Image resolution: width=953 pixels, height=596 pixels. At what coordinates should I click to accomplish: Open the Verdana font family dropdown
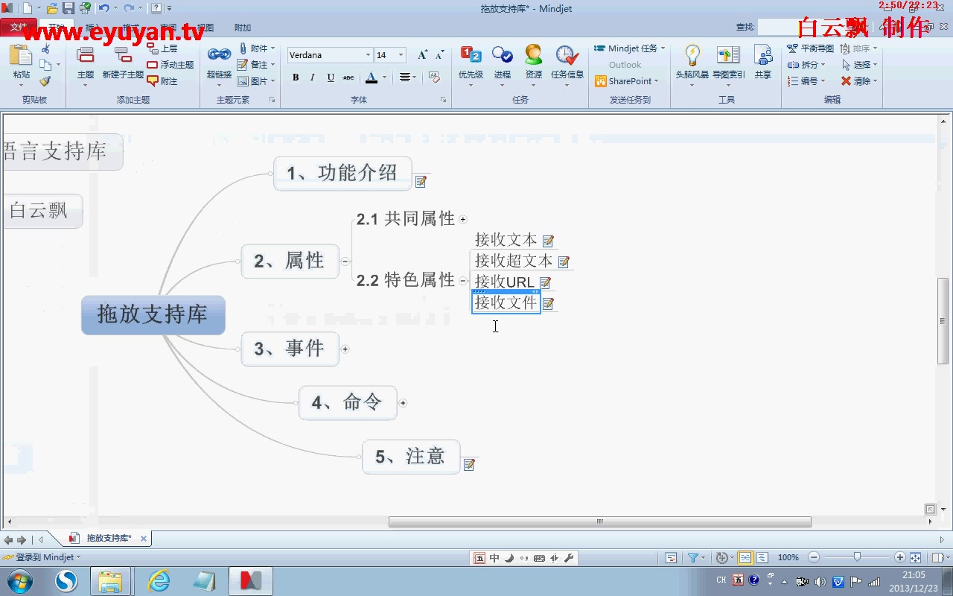[370, 54]
